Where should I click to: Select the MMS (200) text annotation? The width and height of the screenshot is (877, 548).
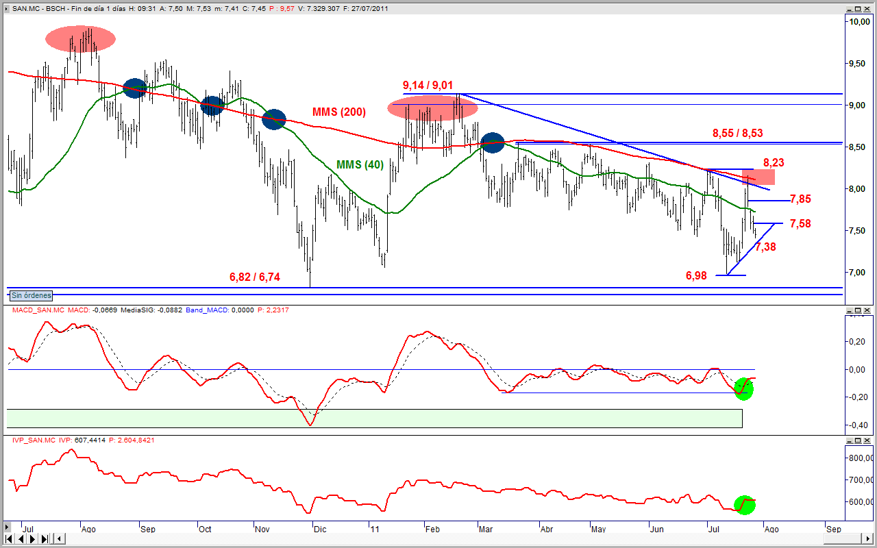click(x=339, y=112)
